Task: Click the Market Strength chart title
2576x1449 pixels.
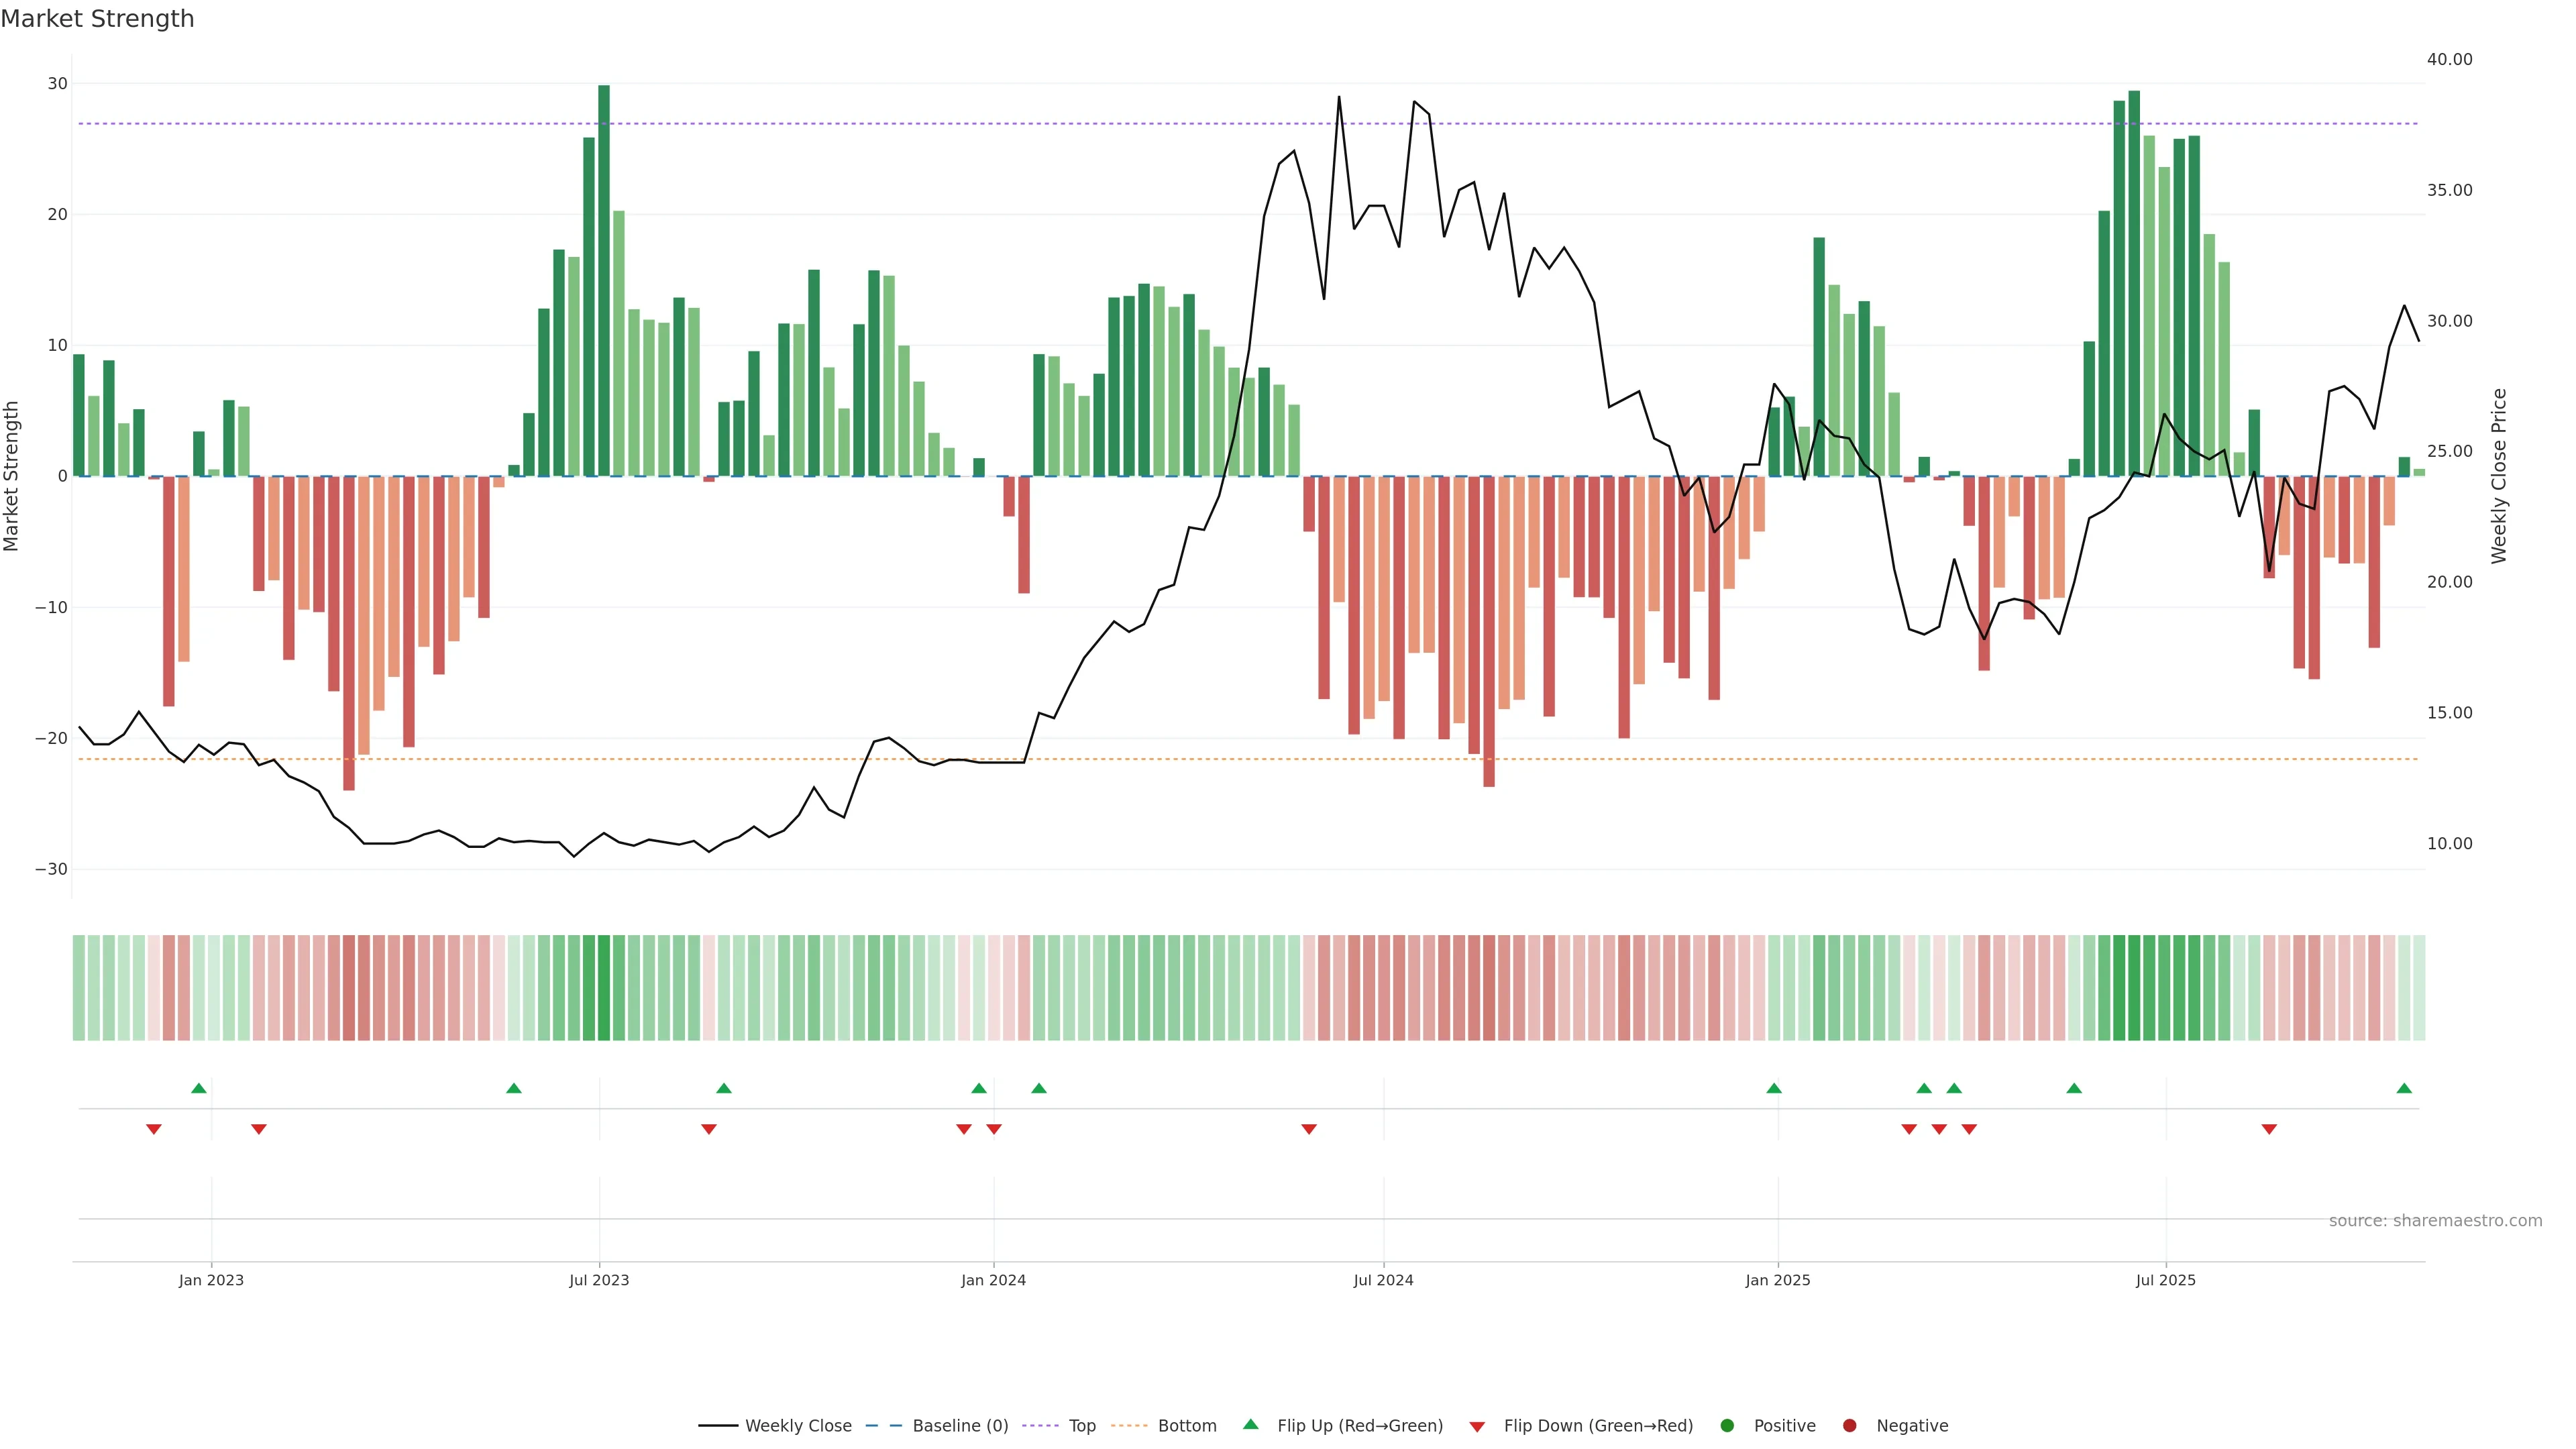Action: click(x=97, y=19)
